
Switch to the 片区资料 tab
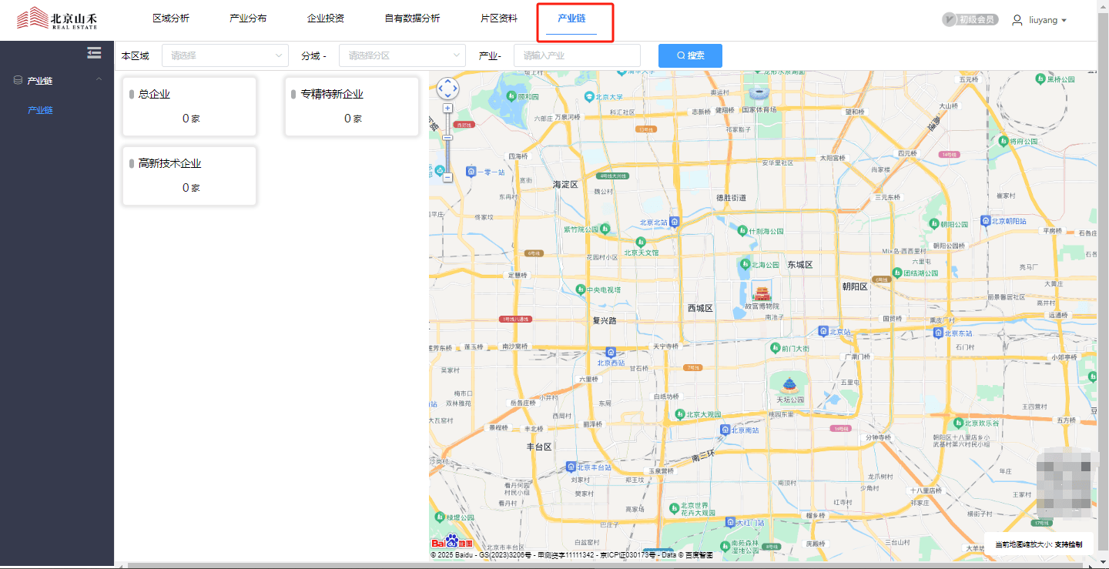[499, 18]
